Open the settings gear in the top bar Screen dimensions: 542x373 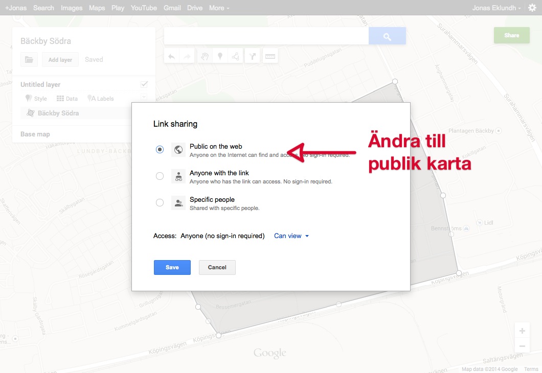532,8
